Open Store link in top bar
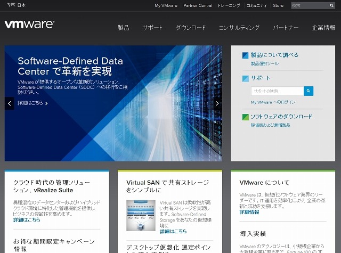Viewport: 341px width, 253px height. pyautogui.click(x=278, y=6)
